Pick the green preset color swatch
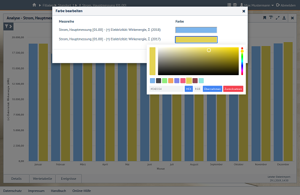 coord(165,81)
